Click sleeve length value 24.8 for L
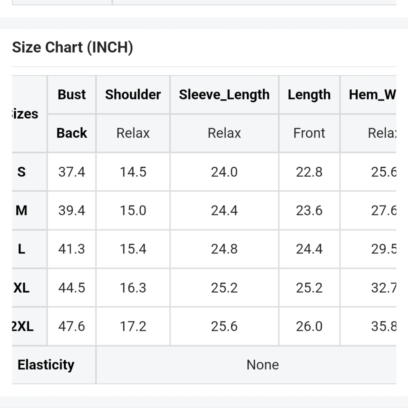Image resolution: width=408 pixels, height=408 pixels. [x=224, y=249]
